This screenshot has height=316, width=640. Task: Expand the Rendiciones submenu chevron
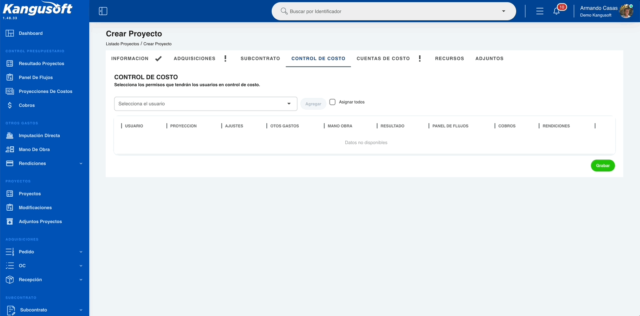pos(81,164)
